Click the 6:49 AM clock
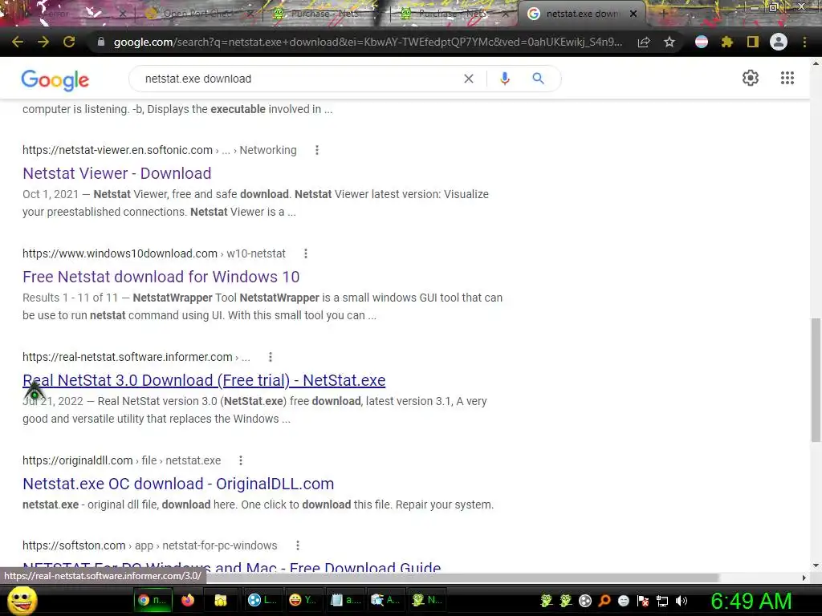The height and width of the screenshot is (616, 822). (751, 601)
